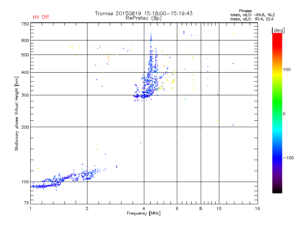
Task: Click the y-axis tick label '75'
Action: tap(27, 203)
